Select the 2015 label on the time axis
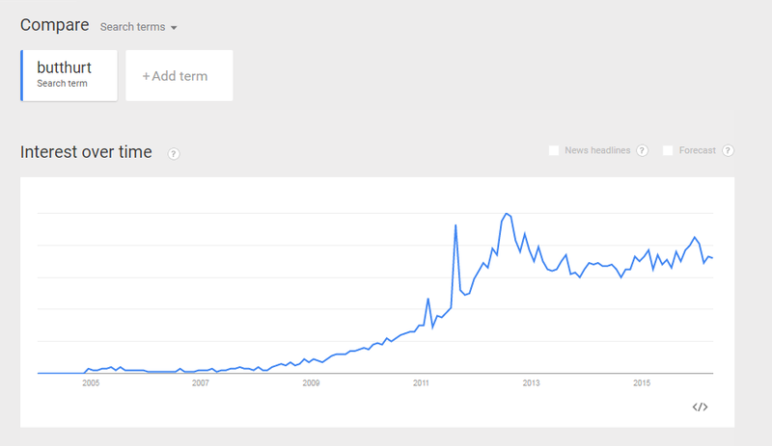The image size is (772, 446). click(x=642, y=383)
